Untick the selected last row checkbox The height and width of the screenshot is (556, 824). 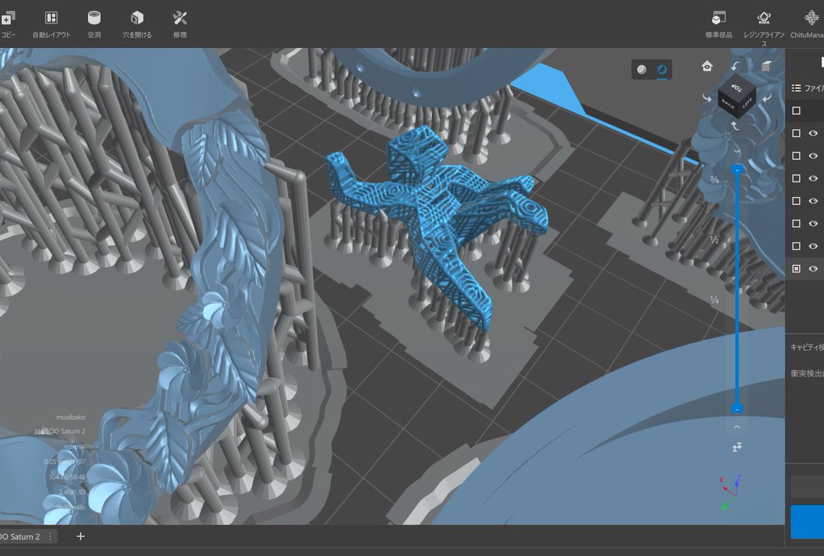pos(797,268)
